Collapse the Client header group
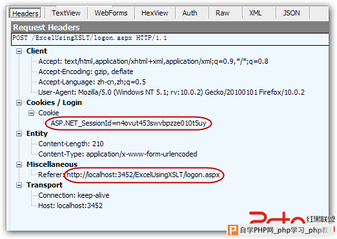The height and width of the screenshot is (239, 337). 19,51
